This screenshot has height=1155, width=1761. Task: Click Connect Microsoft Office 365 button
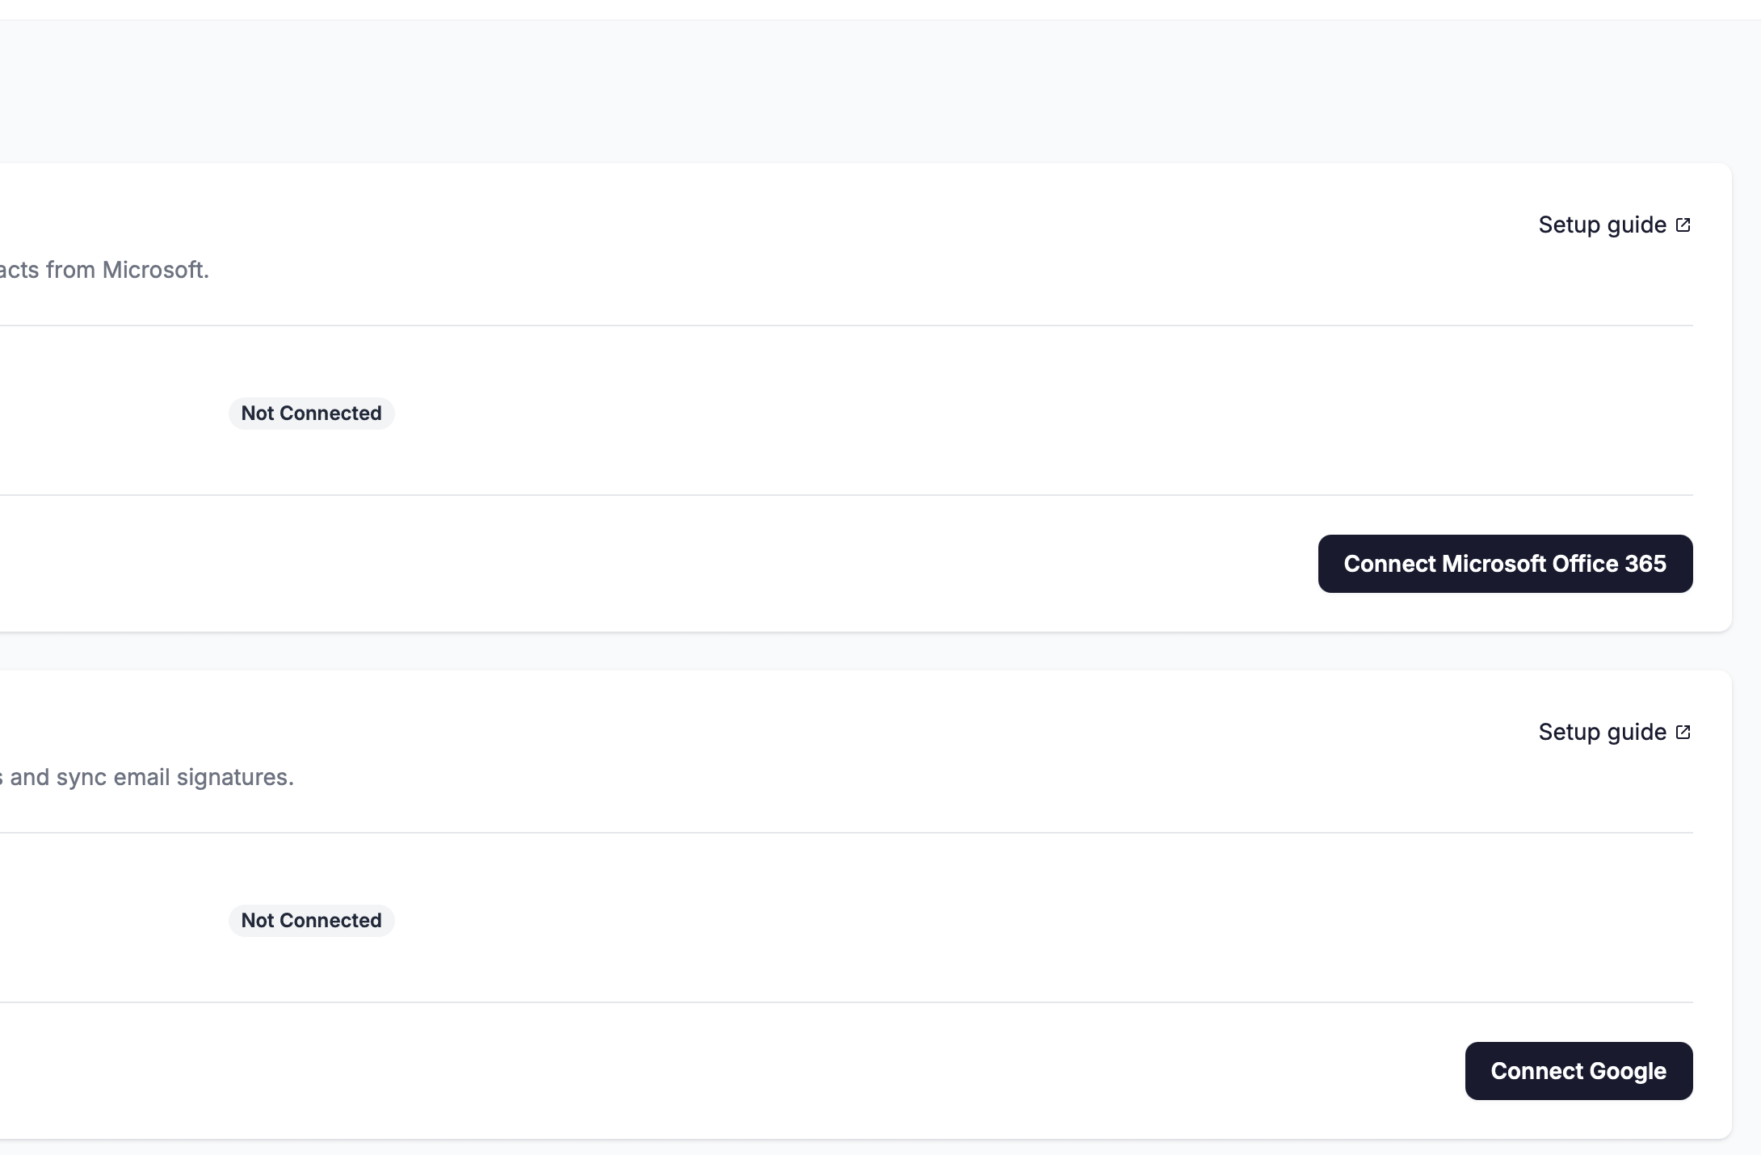tap(1505, 564)
